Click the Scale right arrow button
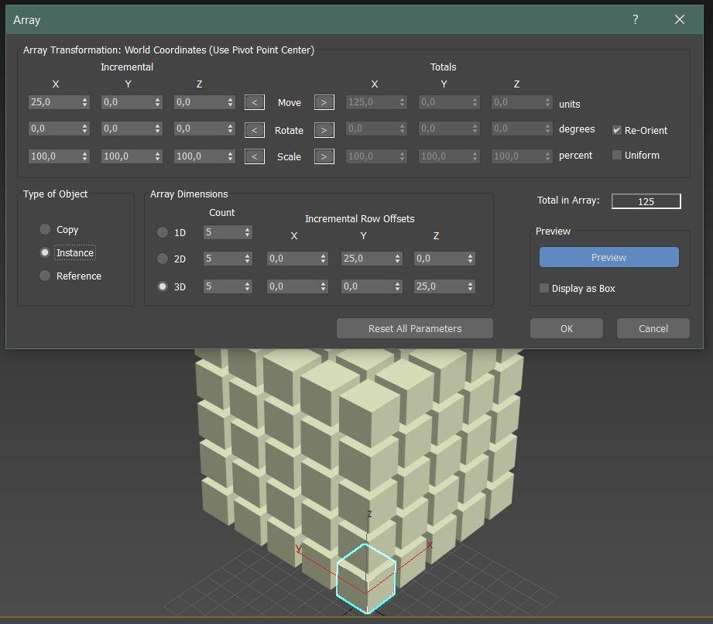The height and width of the screenshot is (624, 713). click(324, 156)
